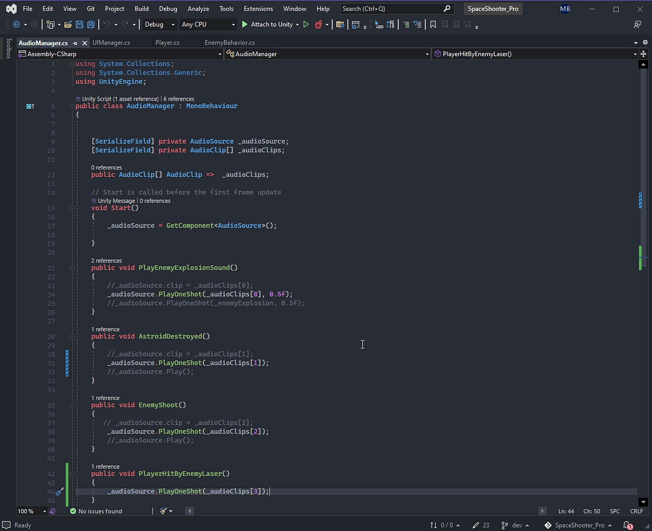
Task: Click the IntelliCode icon next to zoom level
Action: [x=52, y=511]
